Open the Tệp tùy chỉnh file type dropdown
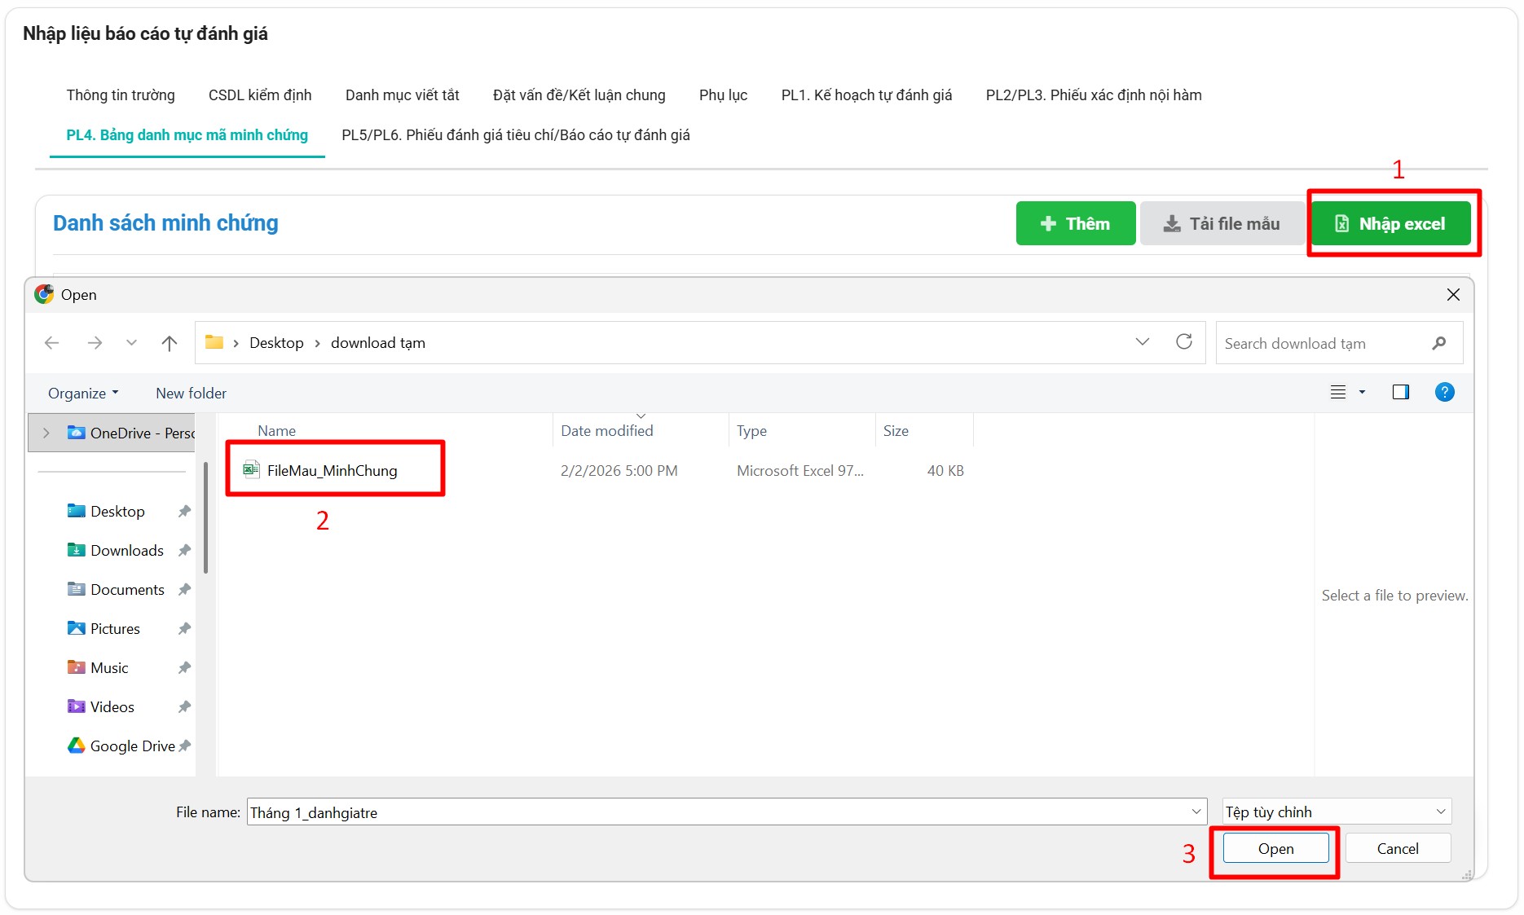Viewport: 1524px width, 915px height. click(1337, 812)
